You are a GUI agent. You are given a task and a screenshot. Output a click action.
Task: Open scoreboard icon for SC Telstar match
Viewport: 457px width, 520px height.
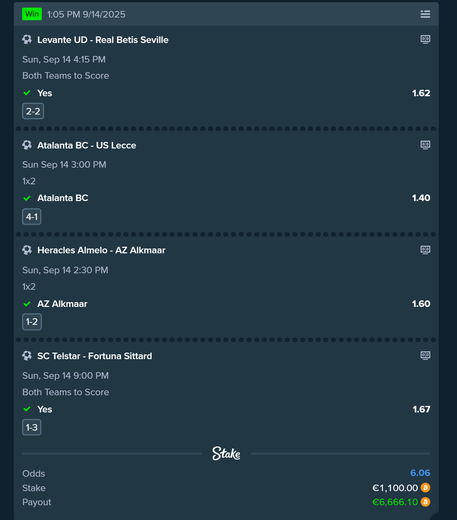(x=425, y=355)
